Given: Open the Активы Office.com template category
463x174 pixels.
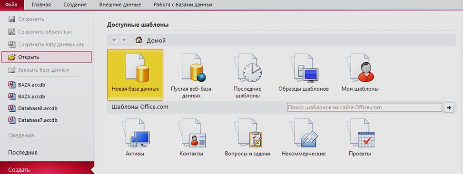Looking at the screenshot, I should coord(135,137).
